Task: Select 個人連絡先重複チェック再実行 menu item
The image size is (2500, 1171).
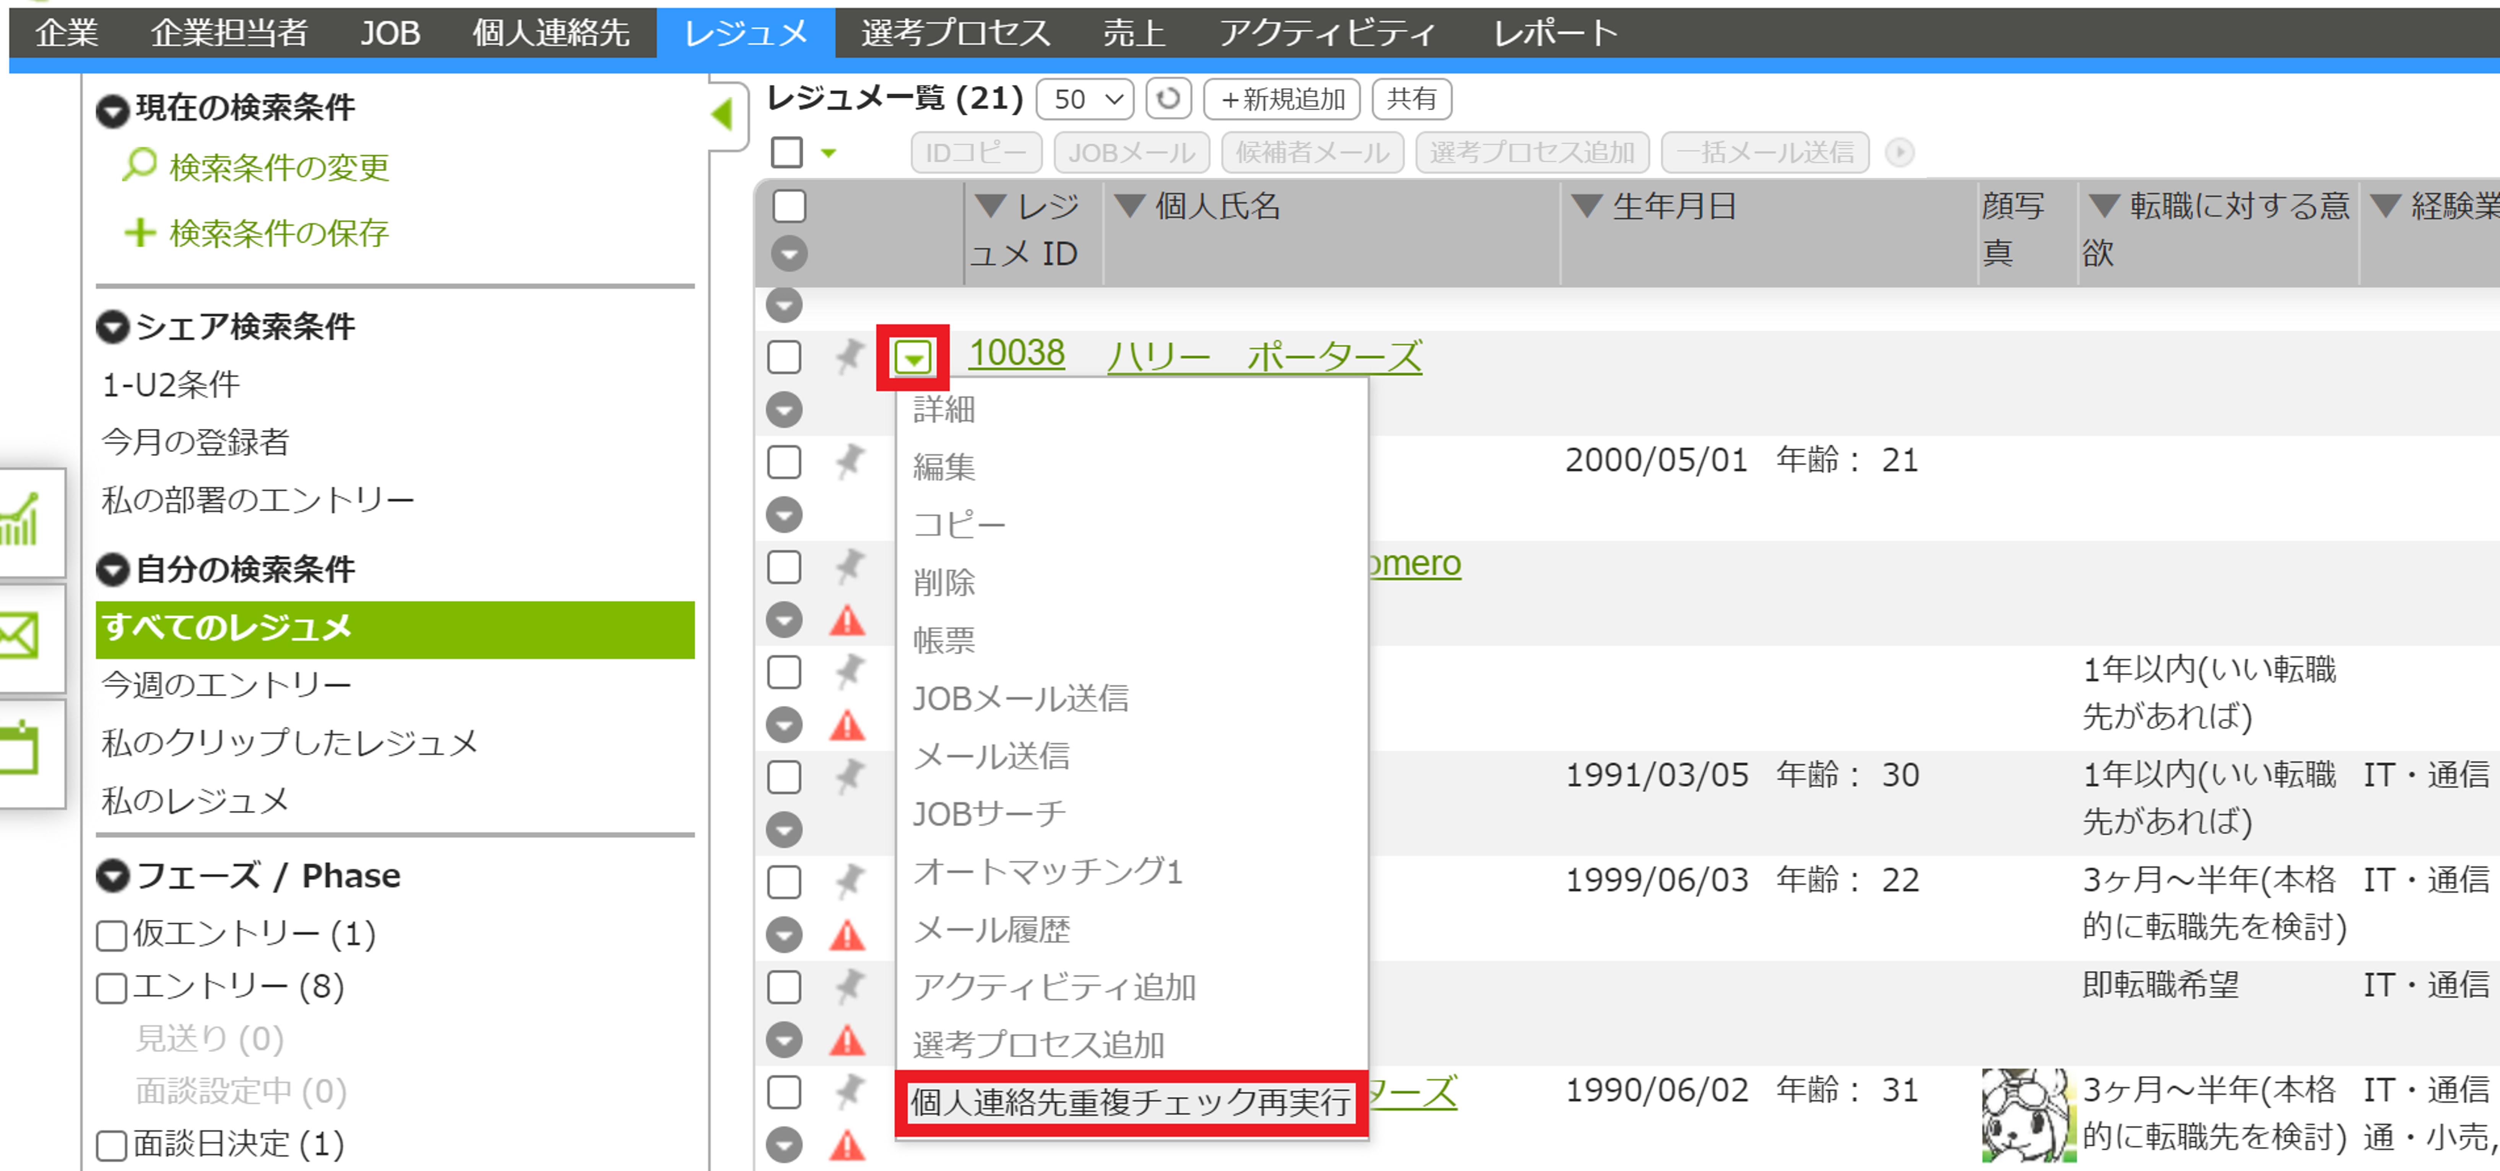Action: 1131,1102
